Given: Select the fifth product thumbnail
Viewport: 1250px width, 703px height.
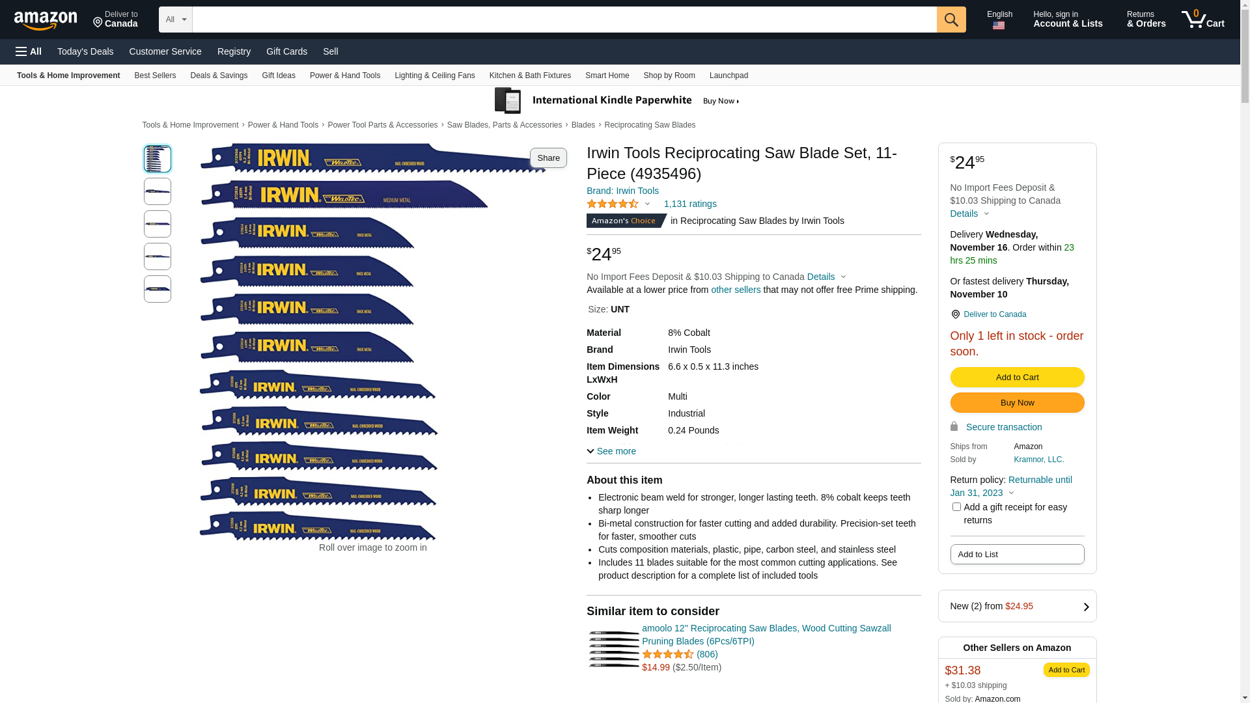Looking at the screenshot, I should pos(158,289).
